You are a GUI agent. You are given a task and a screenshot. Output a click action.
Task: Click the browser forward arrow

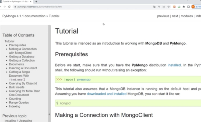[x=5, y=7]
